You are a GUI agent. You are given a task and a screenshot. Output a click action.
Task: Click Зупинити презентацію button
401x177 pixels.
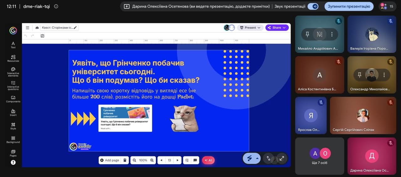point(349,6)
